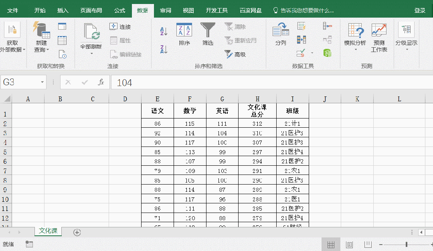Click the Recent Sources icon
The height and width of the screenshot is (251, 433).
(x=63, y=54)
